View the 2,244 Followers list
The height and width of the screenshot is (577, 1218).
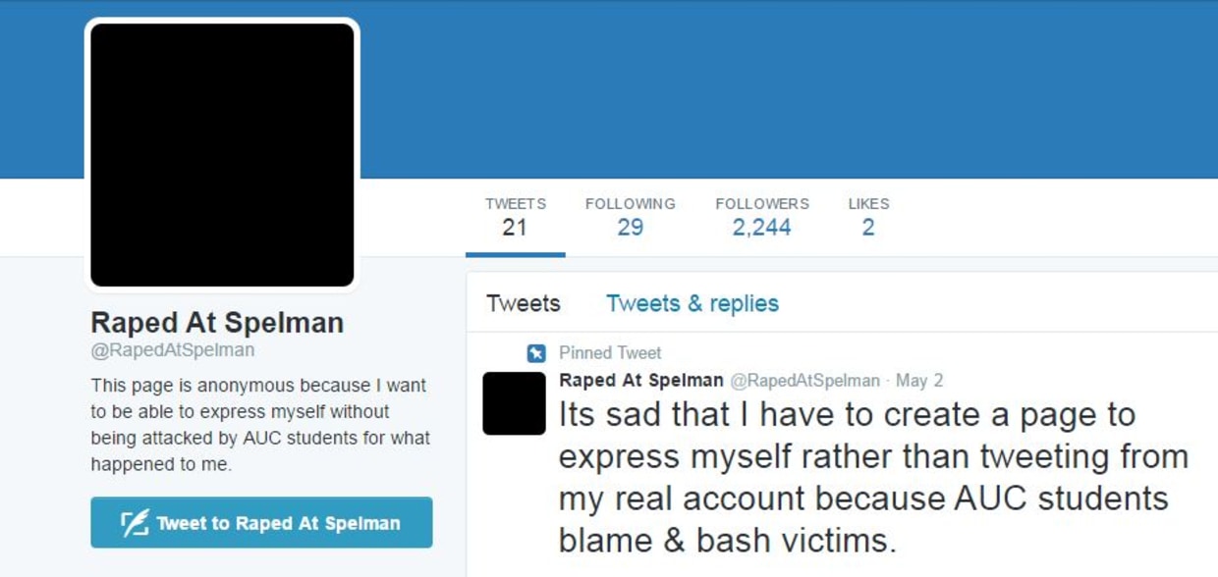click(762, 217)
